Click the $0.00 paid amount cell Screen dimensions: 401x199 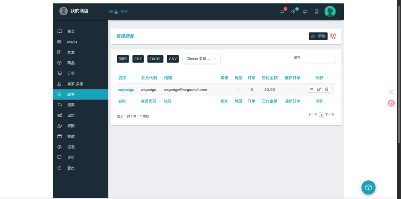(x=269, y=90)
